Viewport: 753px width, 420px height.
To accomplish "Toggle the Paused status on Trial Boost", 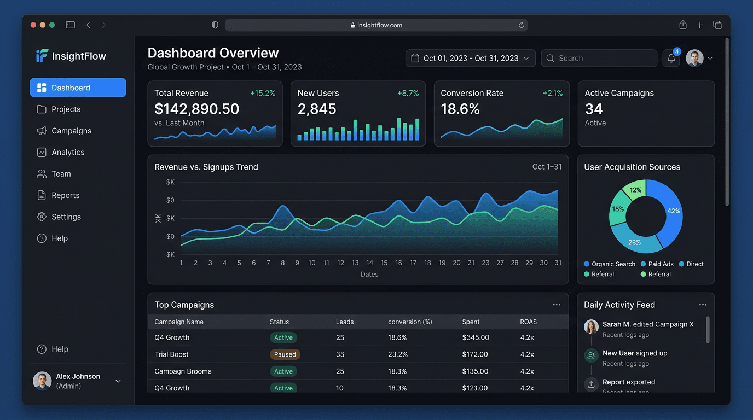I will (x=285, y=354).
